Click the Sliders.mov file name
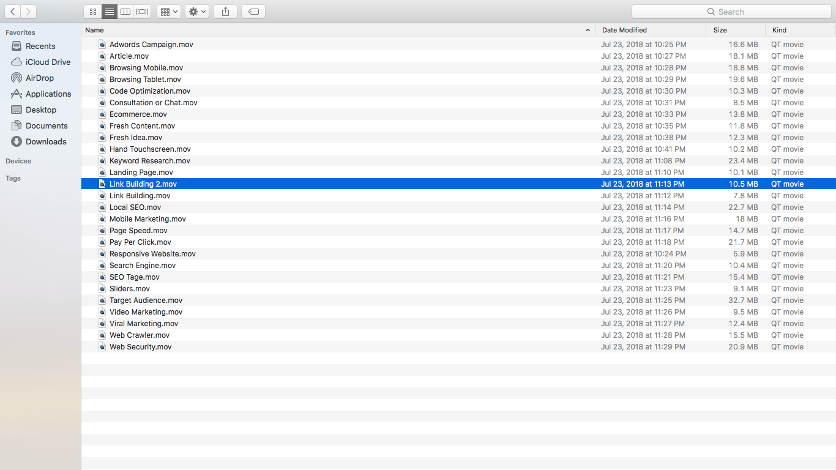836x470 pixels. point(130,289)
